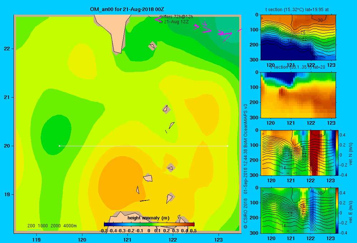
Task: Select the west endpoint of the white section line
Action: (59, 146)
